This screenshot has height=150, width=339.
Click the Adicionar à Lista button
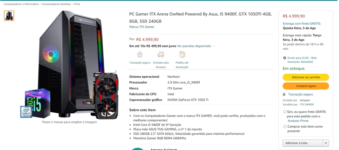[303, 143]
